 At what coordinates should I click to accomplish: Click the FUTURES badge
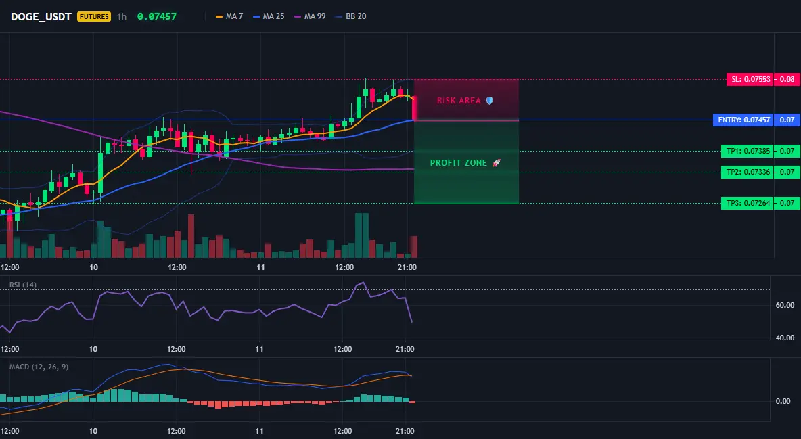pos(94,16)
